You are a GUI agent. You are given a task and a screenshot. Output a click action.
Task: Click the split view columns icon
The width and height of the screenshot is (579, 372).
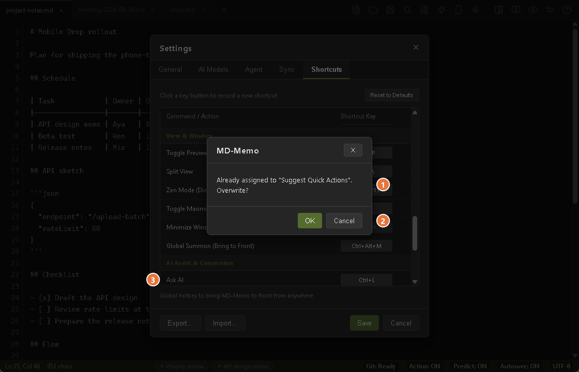pyautogui.click(x=499, y=10)
